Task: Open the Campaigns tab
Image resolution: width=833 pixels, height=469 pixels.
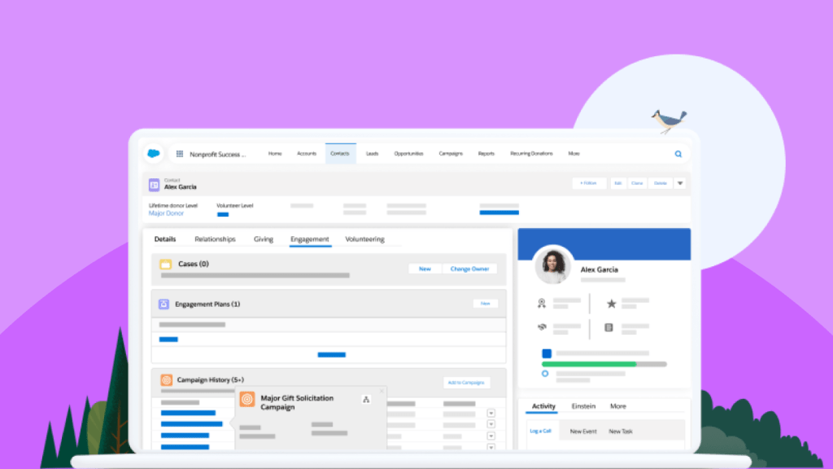Action: click(451, 154)
